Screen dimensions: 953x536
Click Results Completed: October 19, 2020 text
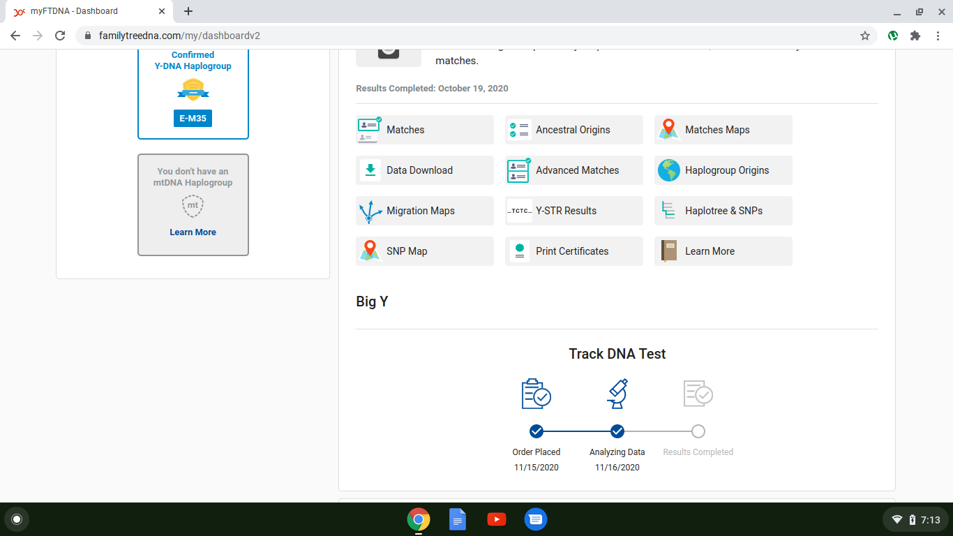[x=432, y=89]
